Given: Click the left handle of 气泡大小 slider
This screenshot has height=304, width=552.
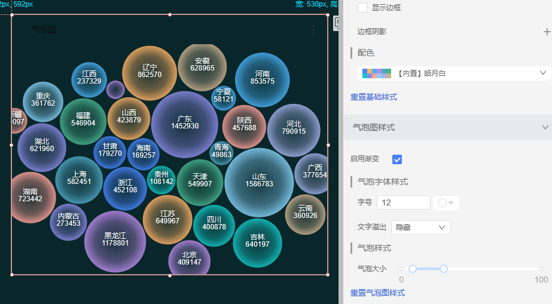Looking at the screenshot, I should point(413,269).
